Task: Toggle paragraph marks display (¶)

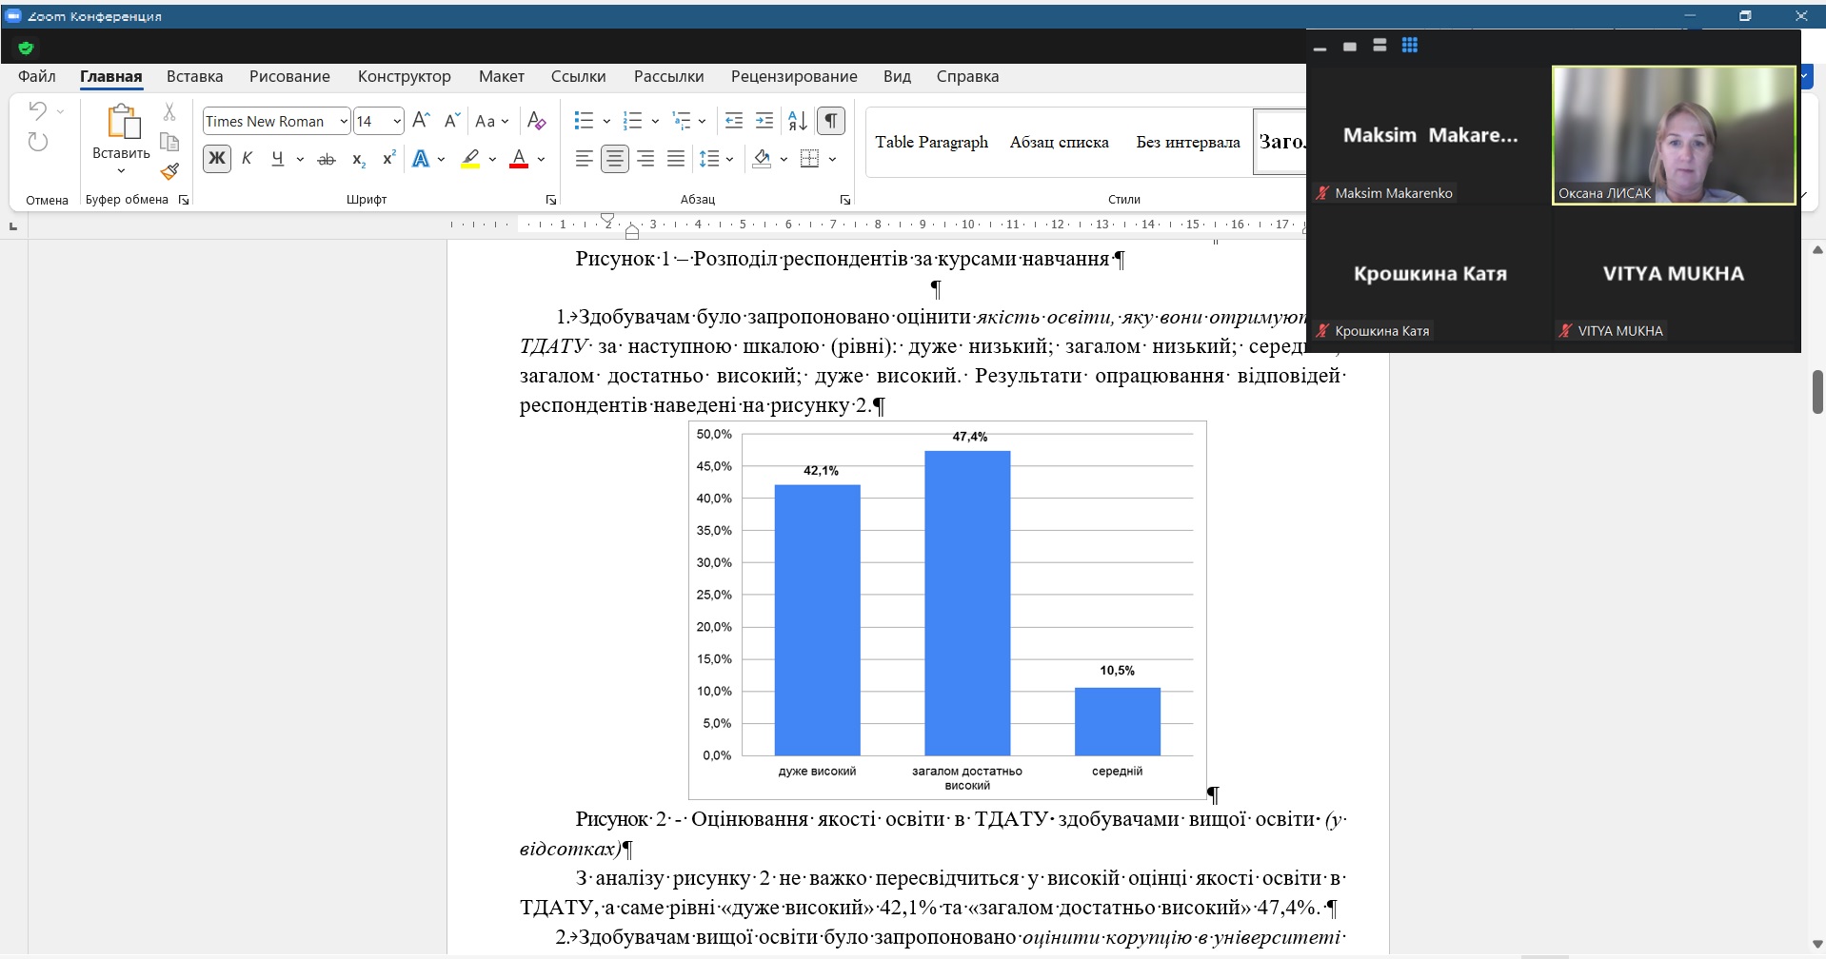Action: point(831,121)
